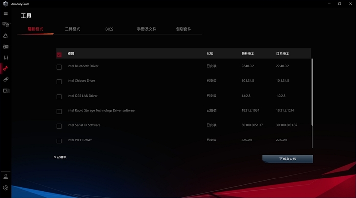Click the Armoury Crate logo icon

[6, 4]
